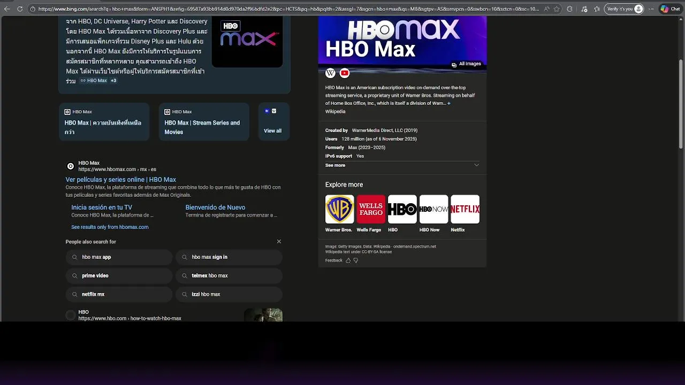
Task: Search for hbo max app suggestion
Action: click(119, 257)
